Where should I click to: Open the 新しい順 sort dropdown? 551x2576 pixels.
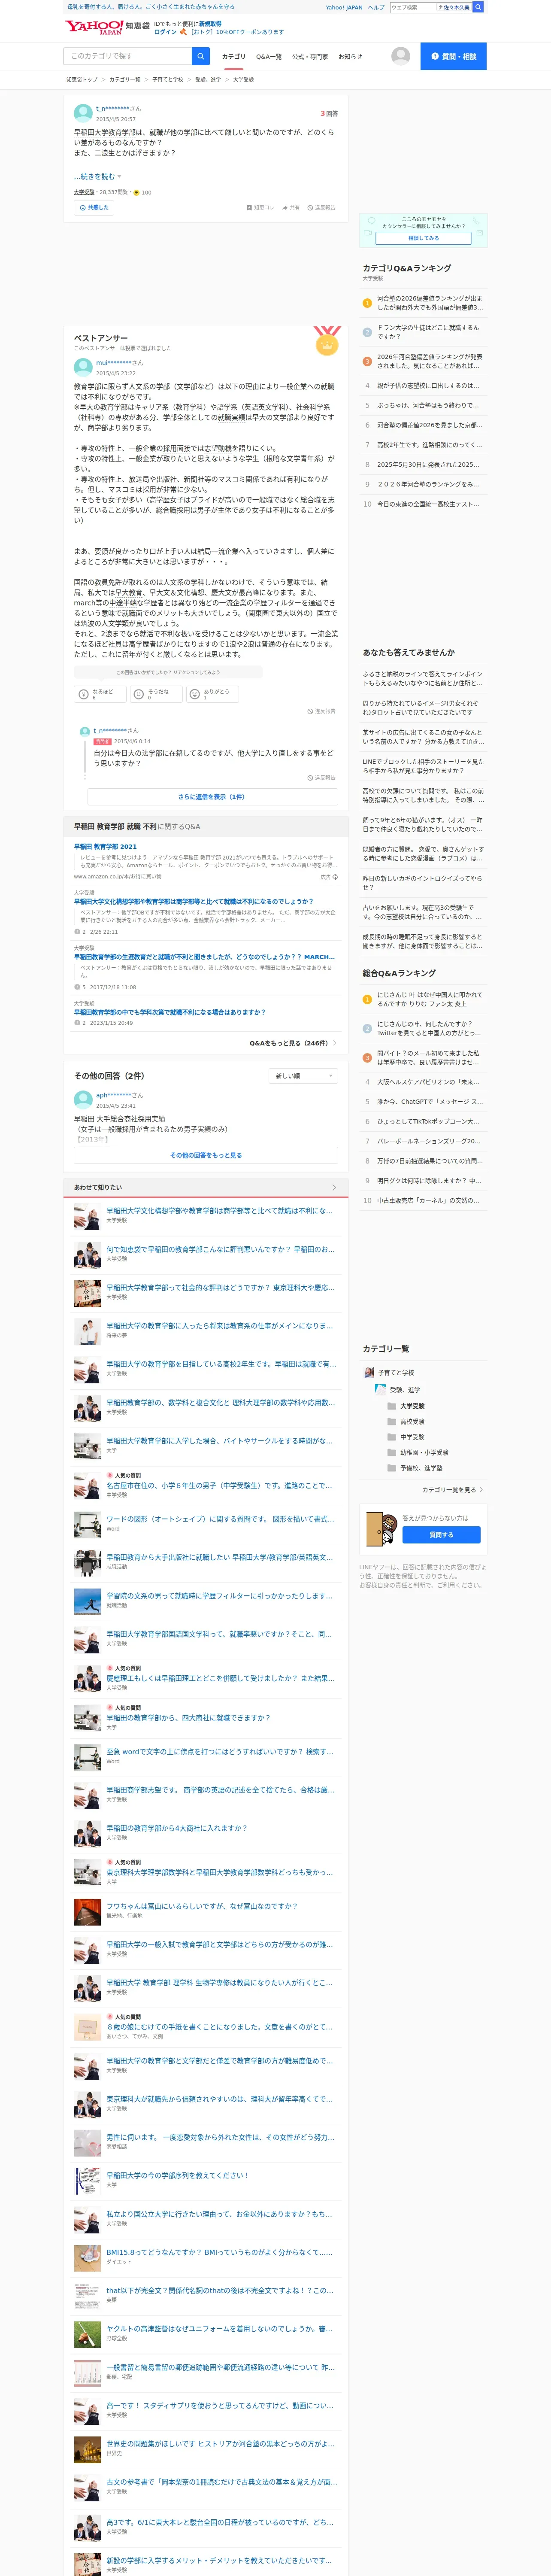pos(303,1076)
